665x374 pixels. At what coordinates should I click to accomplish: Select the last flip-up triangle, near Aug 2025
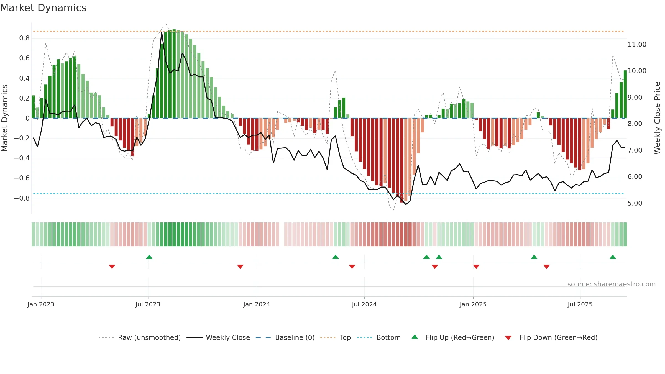click(613, 257)
